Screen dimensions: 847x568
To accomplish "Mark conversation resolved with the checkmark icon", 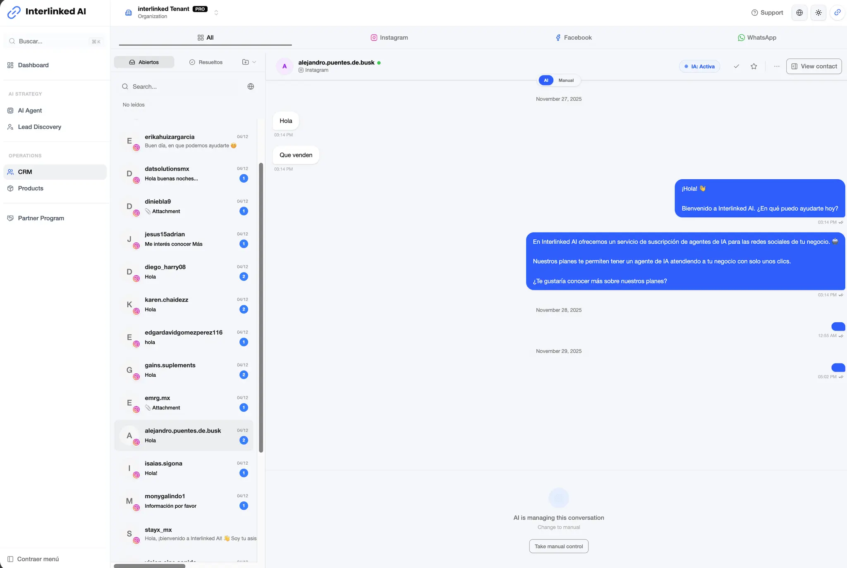I will pos(737,67).
